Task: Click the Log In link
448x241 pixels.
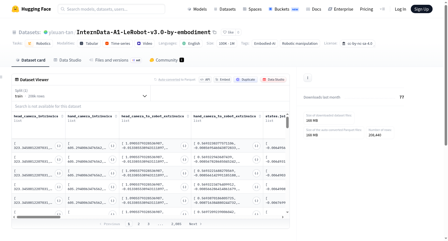Action: tap(400, 9)
